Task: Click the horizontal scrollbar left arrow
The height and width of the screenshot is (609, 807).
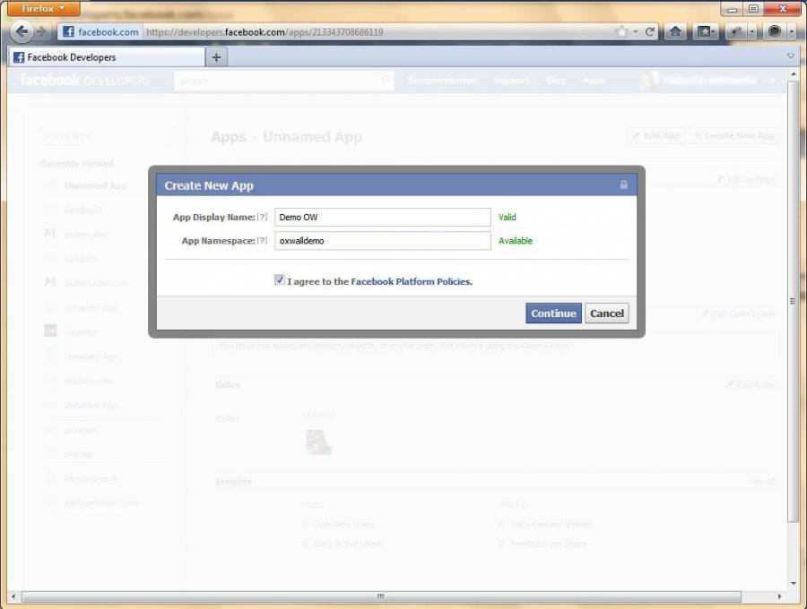Action: pyautogui.click(x=13, y=596)
